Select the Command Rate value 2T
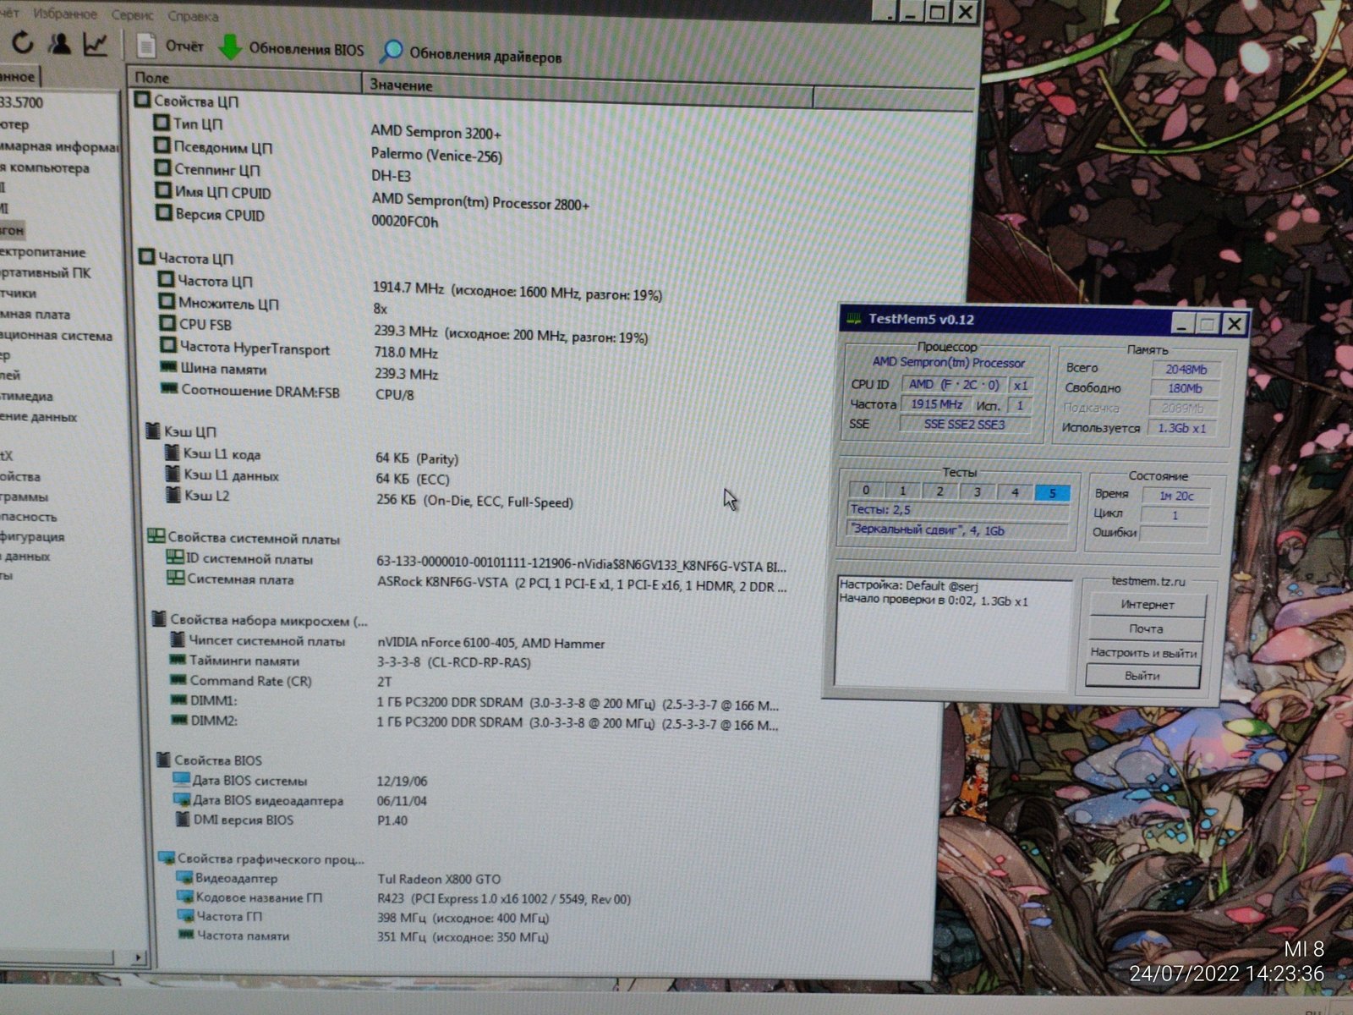Viewport: 1353px width, 1015px height. [384, 681]
